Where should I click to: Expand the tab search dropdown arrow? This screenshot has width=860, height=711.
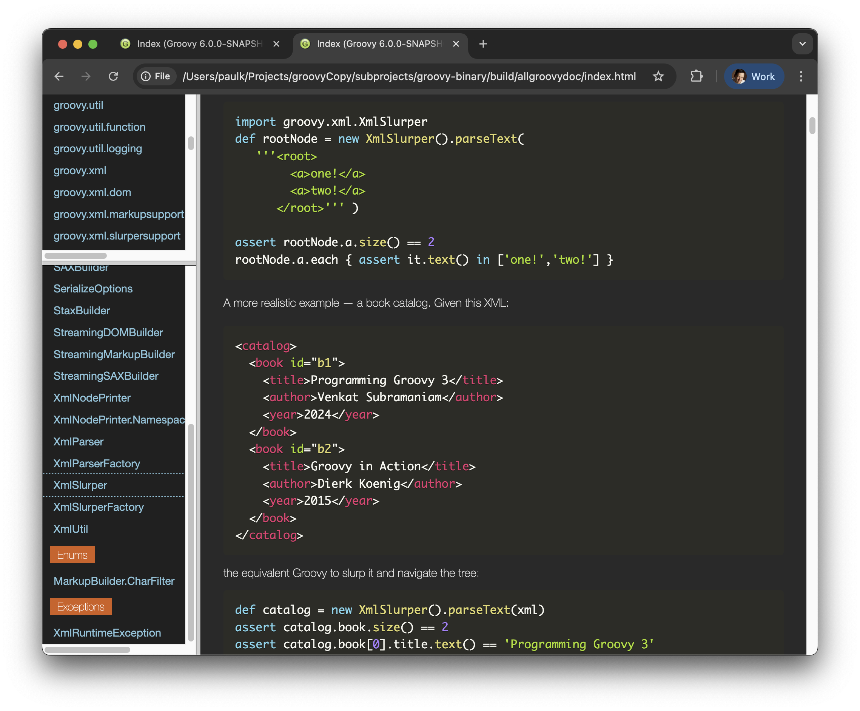click(802, 44)
